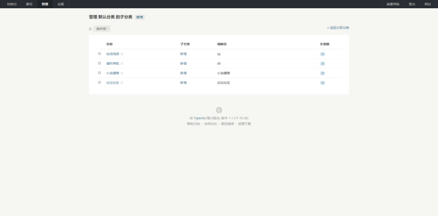Open the 设置 menu in top bar

(x=60, y=4)
